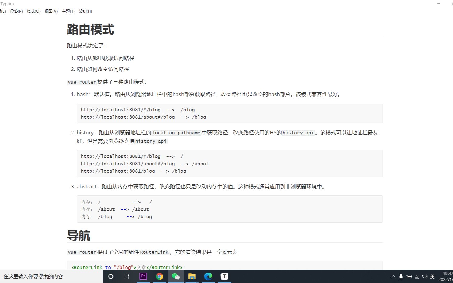This screenshot has height=283, width=453.
Task: Open File Explorer from the taskbar
Action: tap(192, 276)
